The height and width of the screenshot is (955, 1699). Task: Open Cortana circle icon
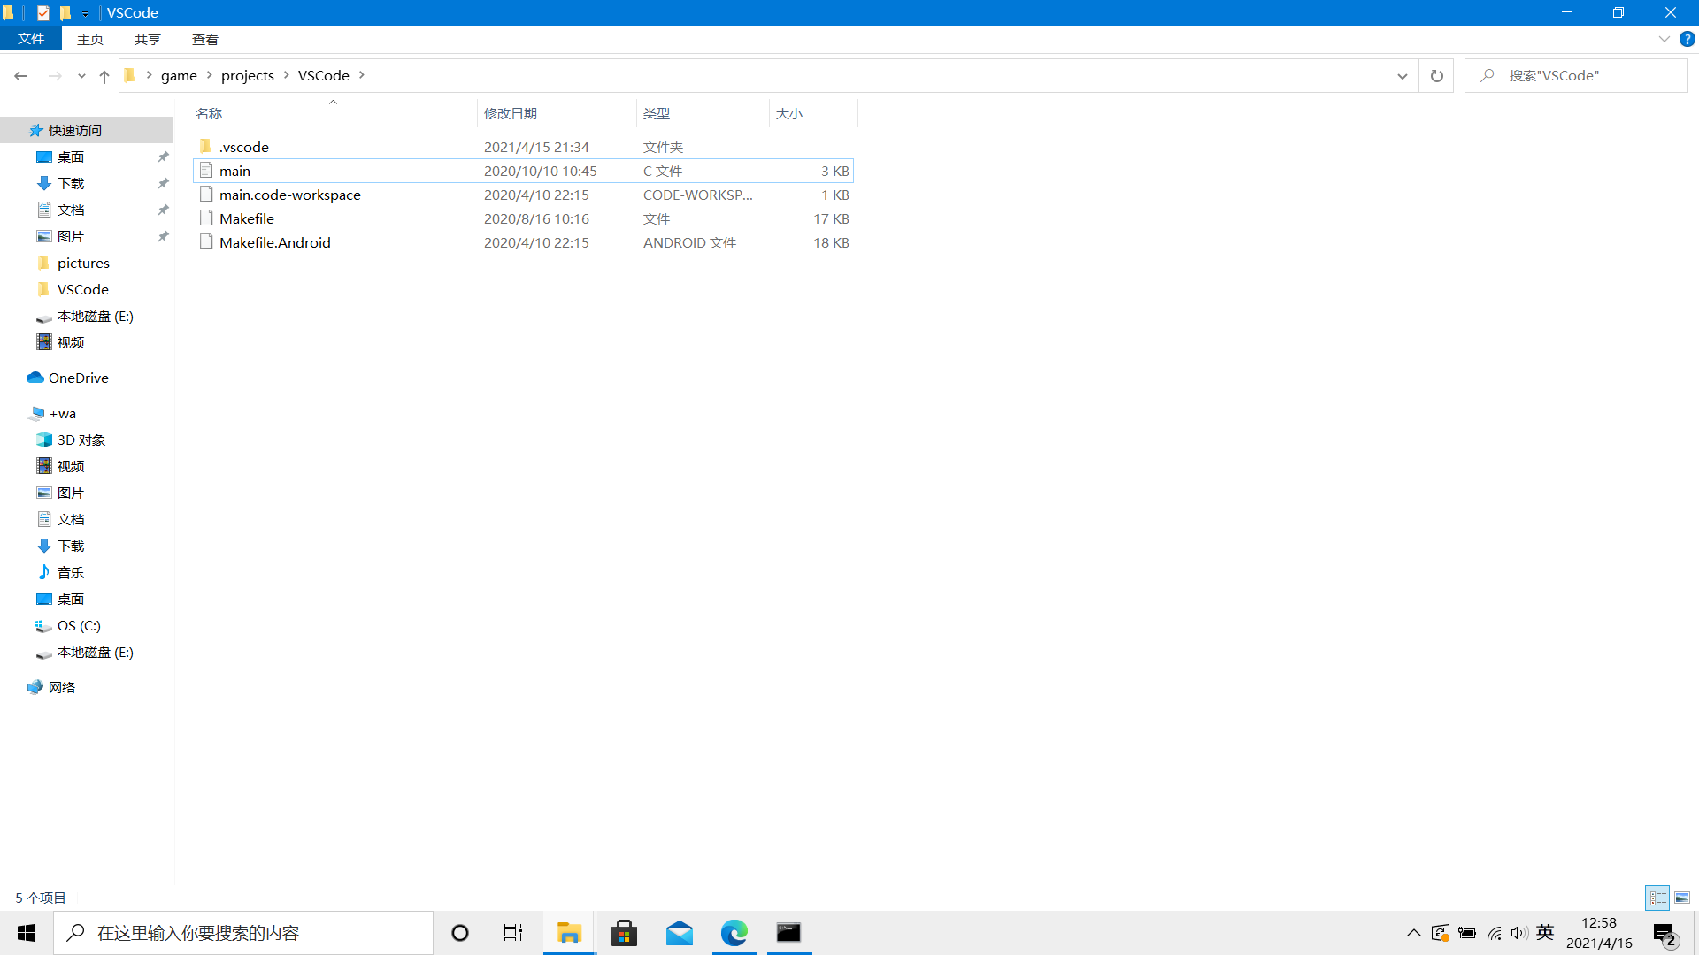click(x=460, y=933)
